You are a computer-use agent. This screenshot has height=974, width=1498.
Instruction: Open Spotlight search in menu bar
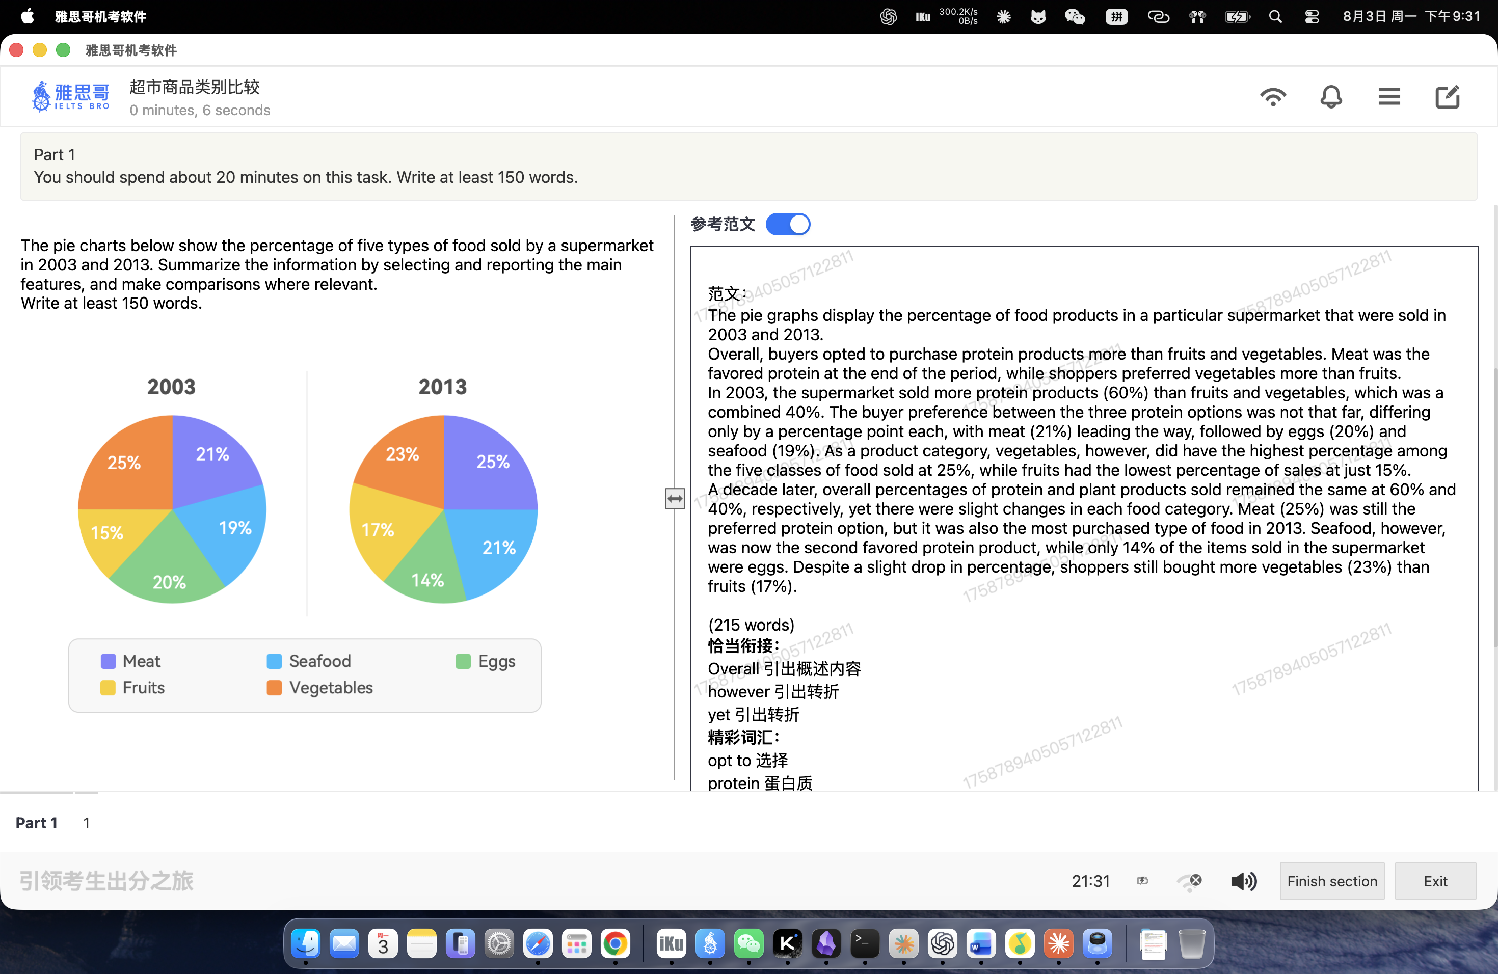[1275, 16]
